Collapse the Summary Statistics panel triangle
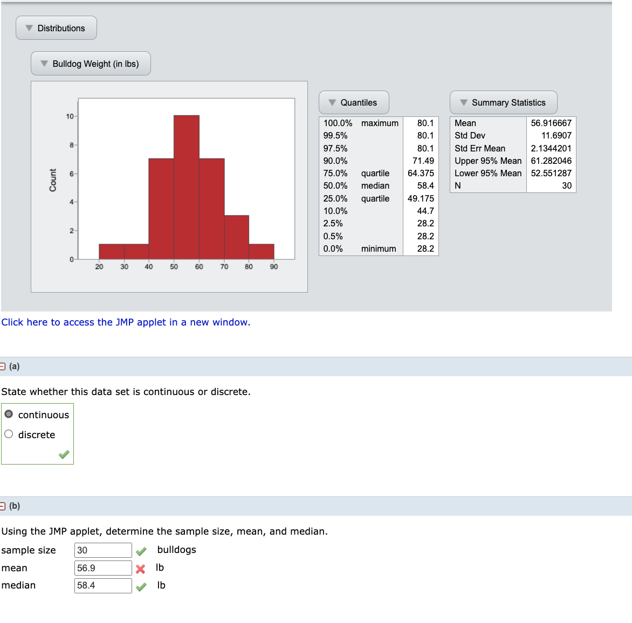632x623 pixels. tap(463, 102)
